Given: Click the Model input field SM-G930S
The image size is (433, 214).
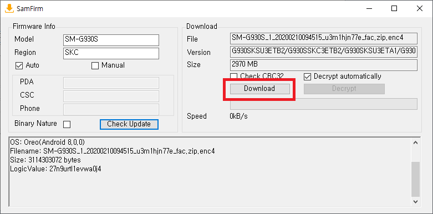Looking at the screenshot, I should click(111, 40).
